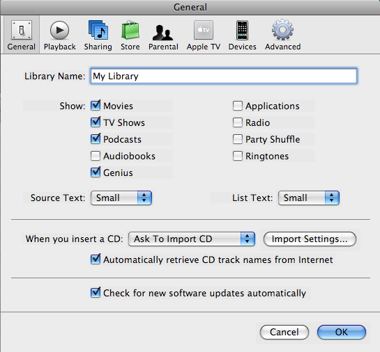Click into the Library Name field
The width and height of the screenshot is (380, 352).
point(223,76)
